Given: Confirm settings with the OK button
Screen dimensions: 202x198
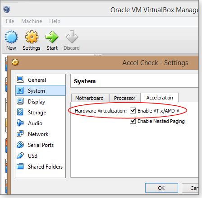Looking at the screenshot, I should [x=161, y=188].
